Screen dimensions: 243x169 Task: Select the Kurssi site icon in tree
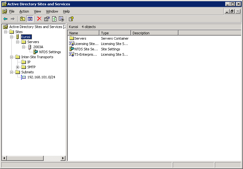pos(17,37)
